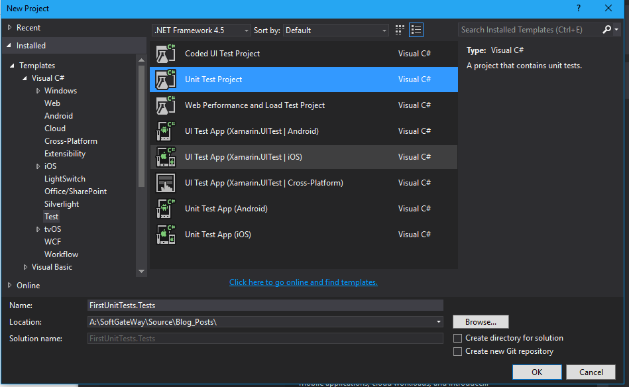
Task: Click the UI Test App Android template icon
Action: [165, 131]
